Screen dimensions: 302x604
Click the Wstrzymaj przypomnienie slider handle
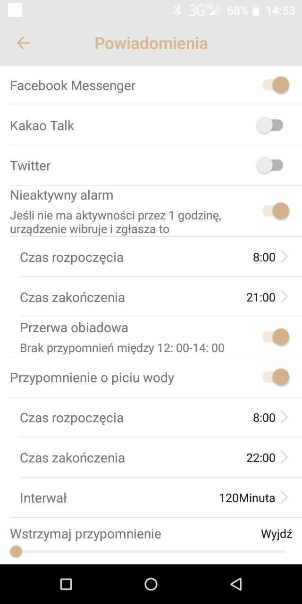pyautogui.click(x=16, y=551)
